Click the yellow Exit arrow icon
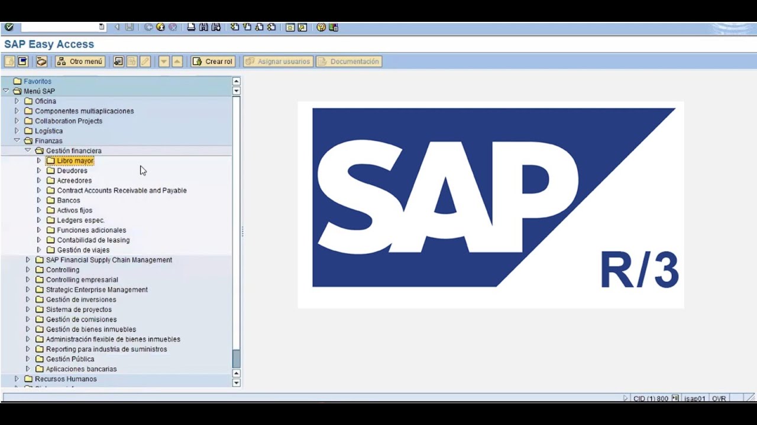The width and height of the screenshot is (757, 425). (160, 27)
